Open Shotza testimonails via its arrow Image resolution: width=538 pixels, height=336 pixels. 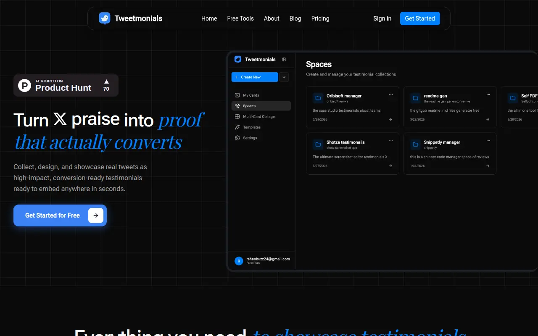390,166
